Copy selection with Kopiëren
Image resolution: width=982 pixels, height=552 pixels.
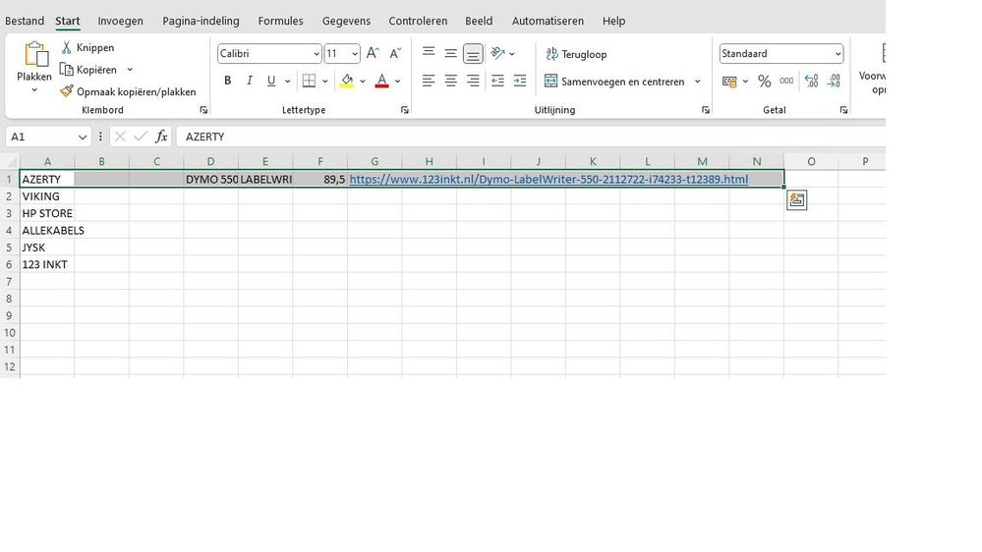tap(88, 70)
